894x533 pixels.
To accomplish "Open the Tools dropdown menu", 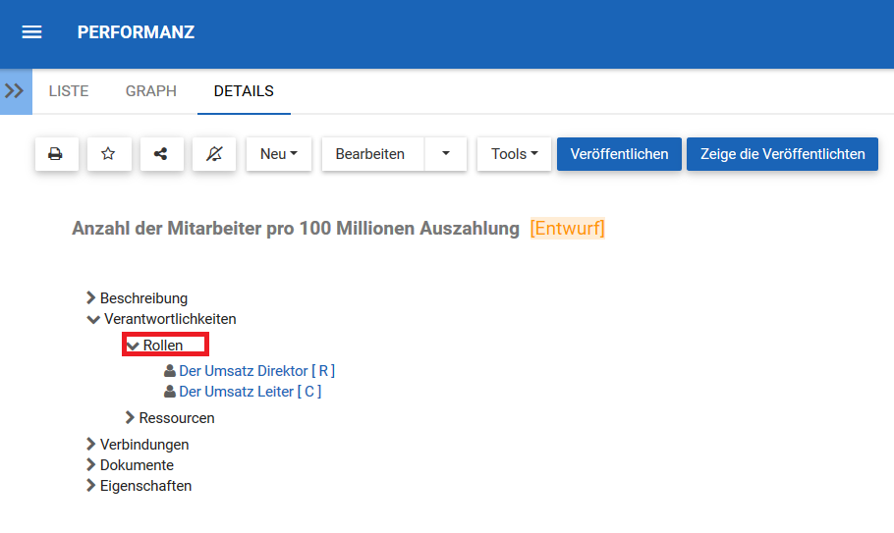I will coord(514,154).
